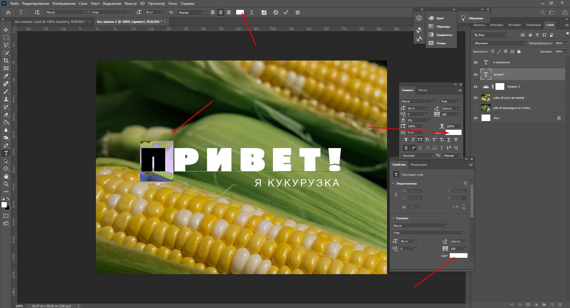The image size is (570, 308).
Task: Open the blend mode dropdown 'Обычные'
Action: (499, 43)
